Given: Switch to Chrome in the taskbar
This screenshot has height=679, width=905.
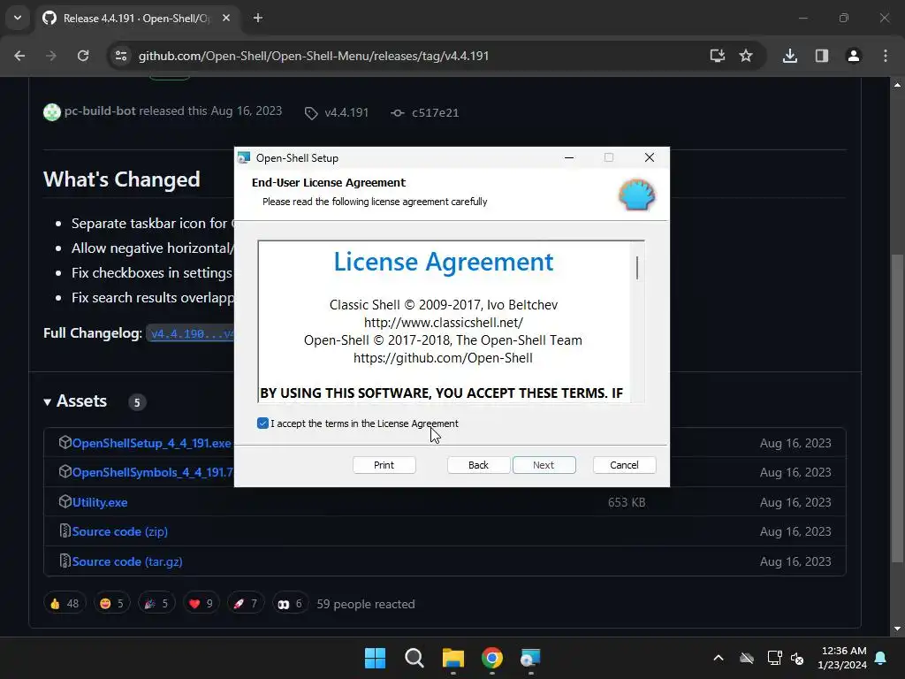Looking at the screenshot, I should coord(492,658).
